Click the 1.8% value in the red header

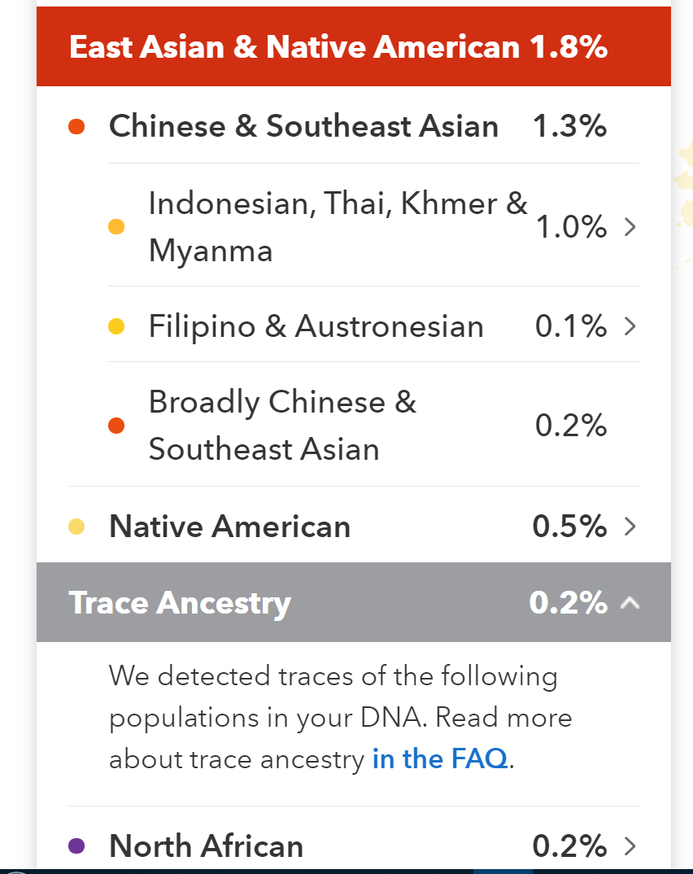pyautogui.click(x=569, y=46)
